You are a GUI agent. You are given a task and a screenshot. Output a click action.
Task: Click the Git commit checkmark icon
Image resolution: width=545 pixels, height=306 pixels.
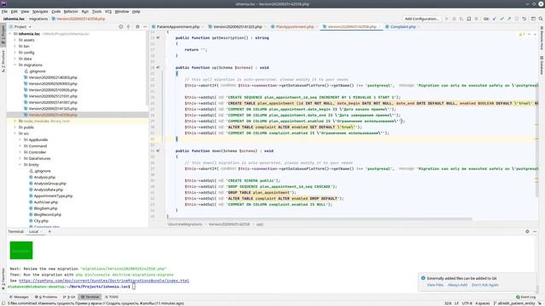tap(502, 19)
